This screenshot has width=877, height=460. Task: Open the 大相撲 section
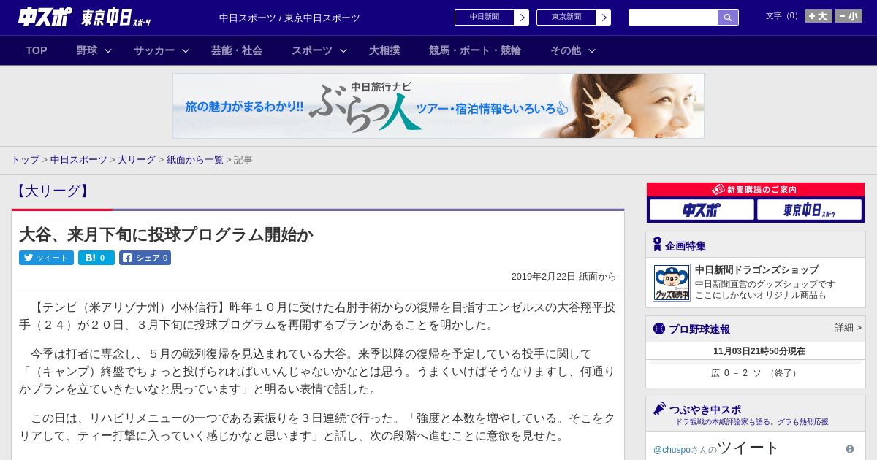coord(384,50)
